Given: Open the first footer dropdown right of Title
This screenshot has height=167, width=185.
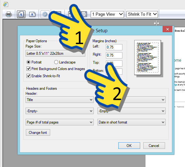Looking at the screenshot, I should pyautogui.click(x=131, y=100).
